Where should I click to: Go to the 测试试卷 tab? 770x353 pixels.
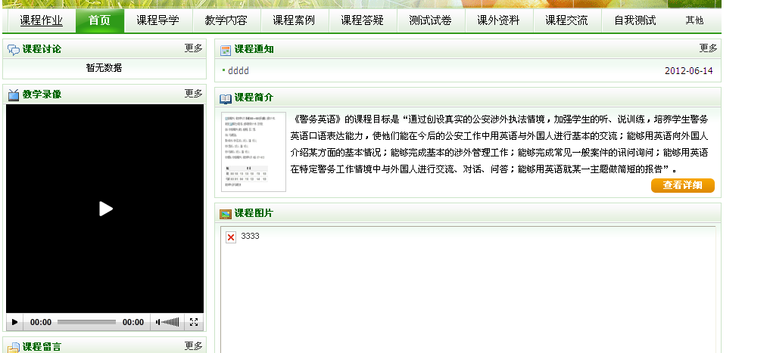[x=430, y=20]
